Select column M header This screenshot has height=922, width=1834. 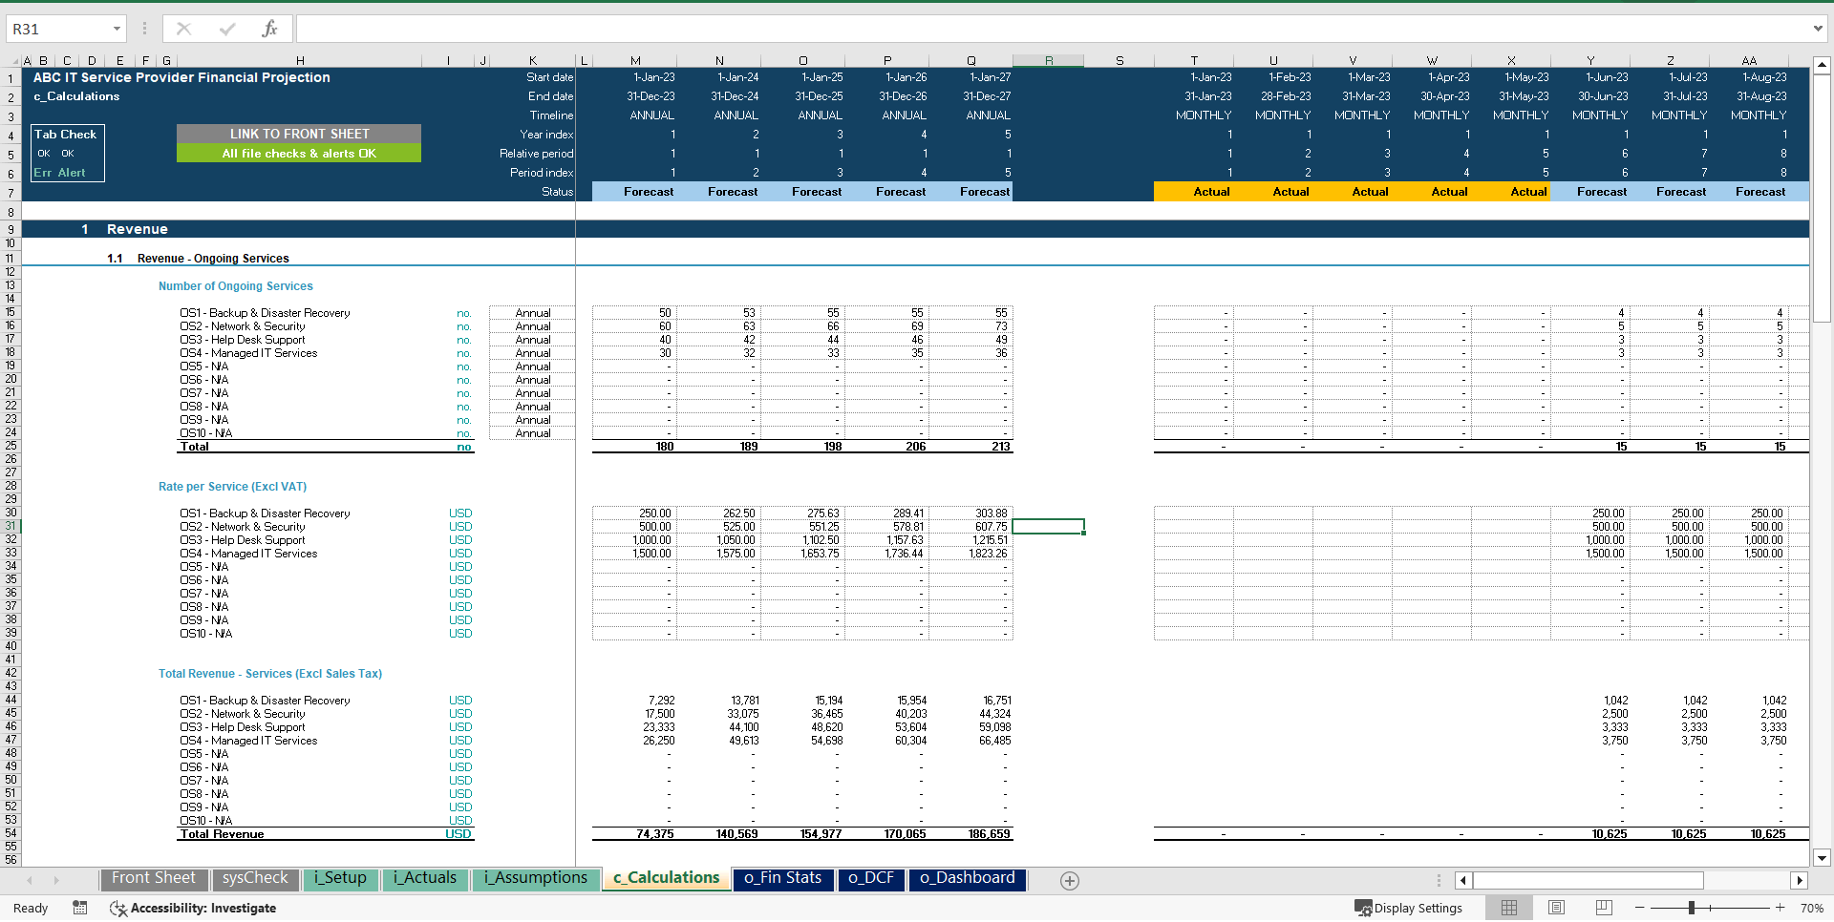click(635, 60)
